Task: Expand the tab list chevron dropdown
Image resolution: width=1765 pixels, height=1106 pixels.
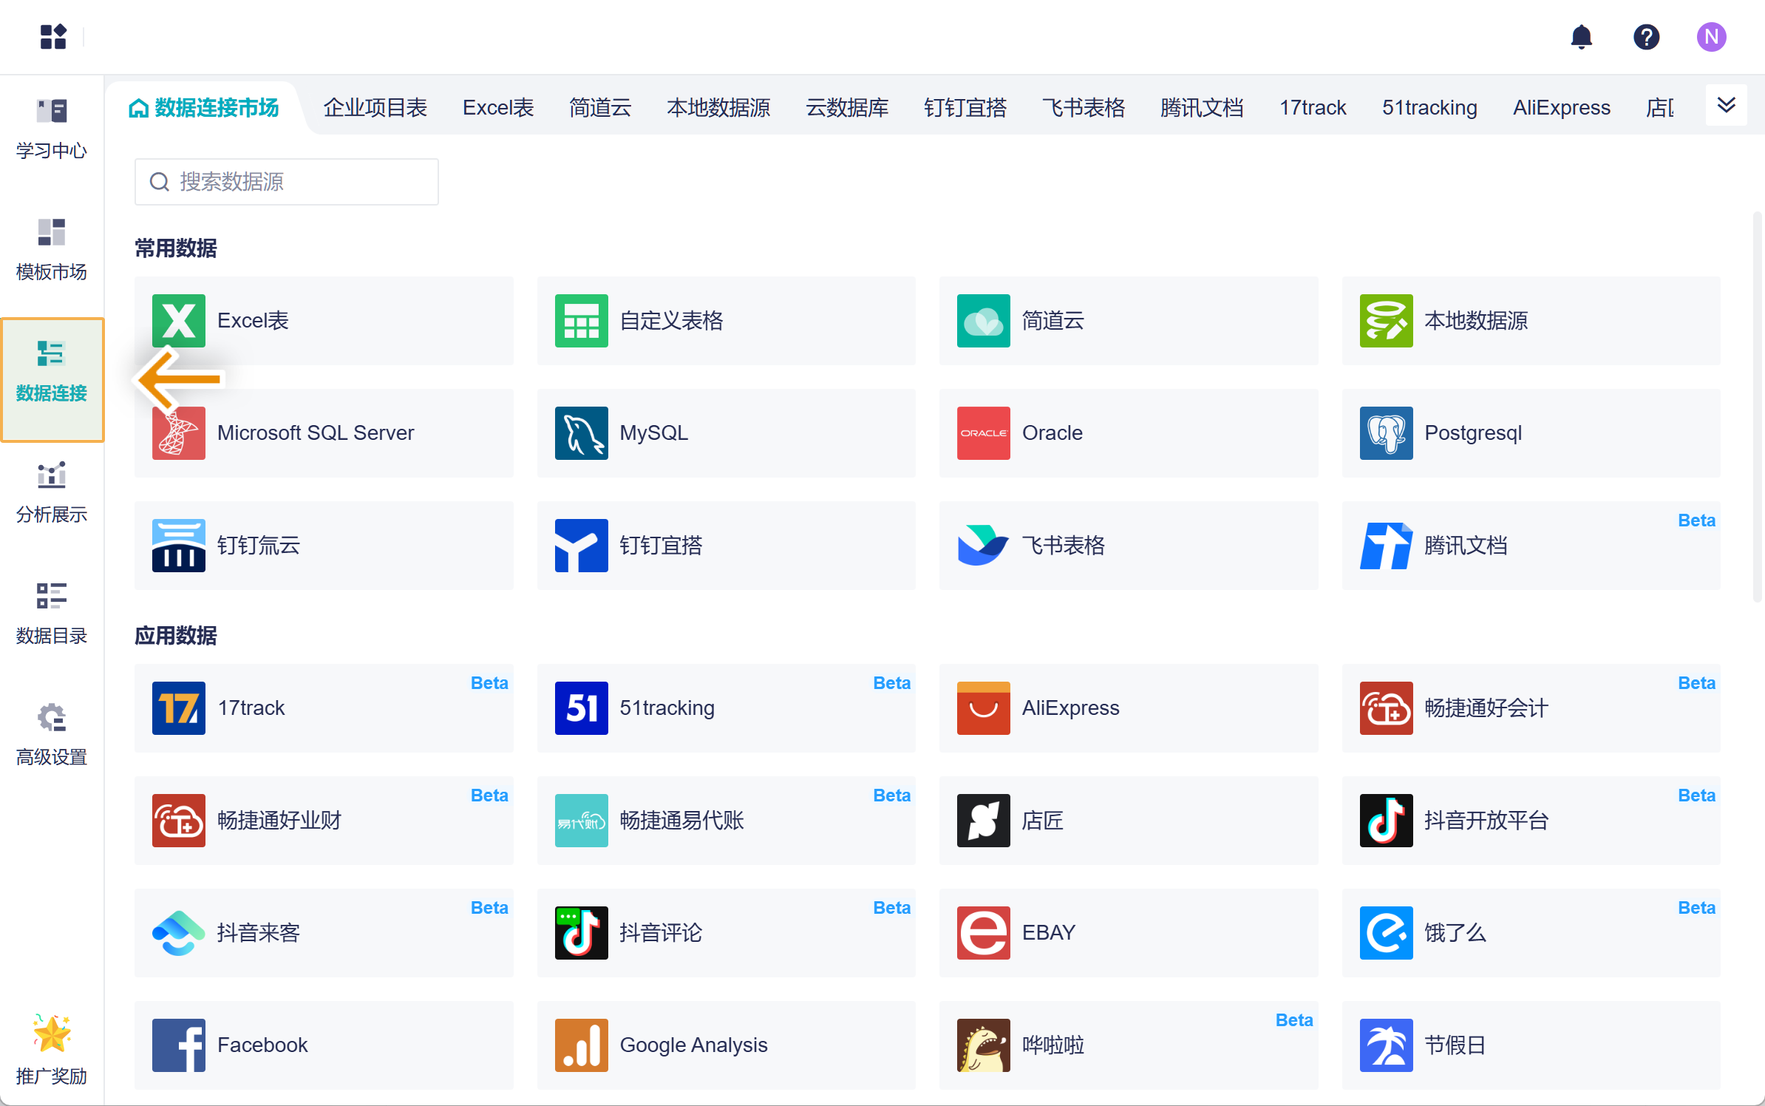Action: [x=1726, y=105]
